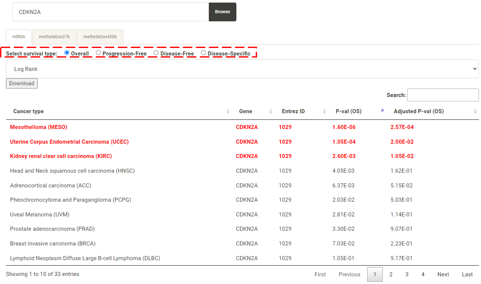
Task: Sort by Adjusted P-val (OS) arrows
Action: tap(475, 111)
